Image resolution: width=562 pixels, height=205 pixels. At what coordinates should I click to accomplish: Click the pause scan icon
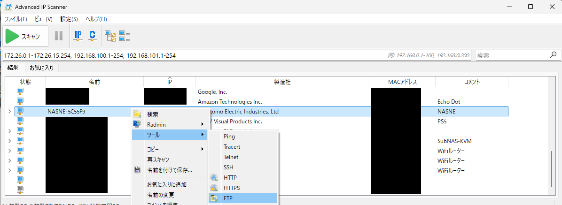[x=58, y=36]
